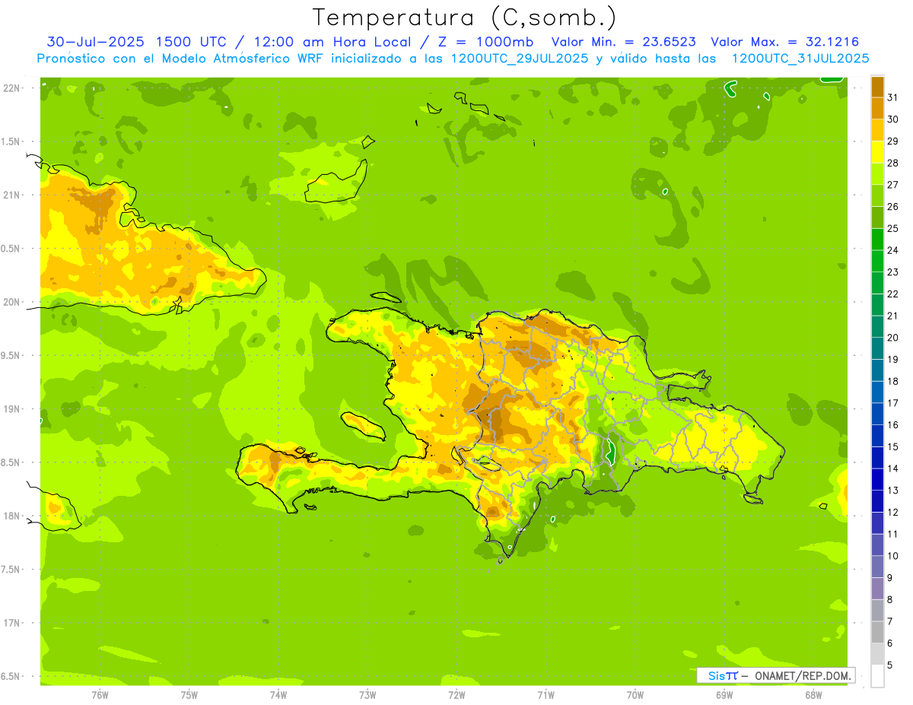Click the colorbar scale label 25
Image resolution: width=913 pixels, height=705 pixels.
tap(892, 228)
